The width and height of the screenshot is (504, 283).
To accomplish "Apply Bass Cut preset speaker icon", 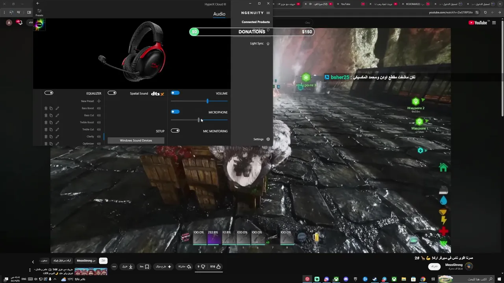I will click(x=99, y=116).
